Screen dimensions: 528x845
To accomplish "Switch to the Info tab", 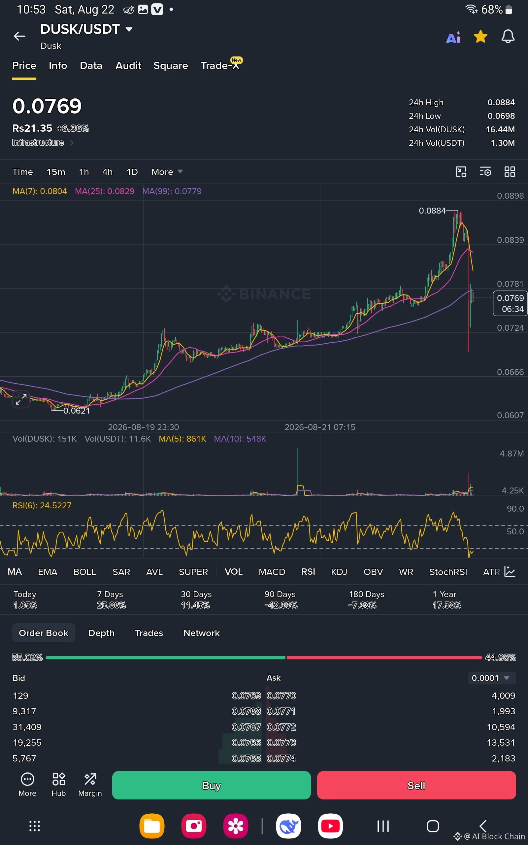I will pos(58,66).
